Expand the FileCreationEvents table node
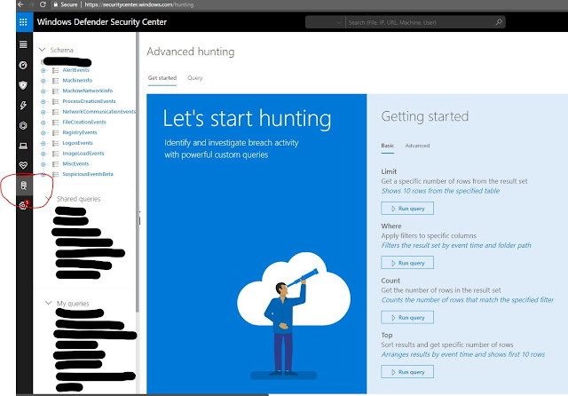 click(43, 123)
